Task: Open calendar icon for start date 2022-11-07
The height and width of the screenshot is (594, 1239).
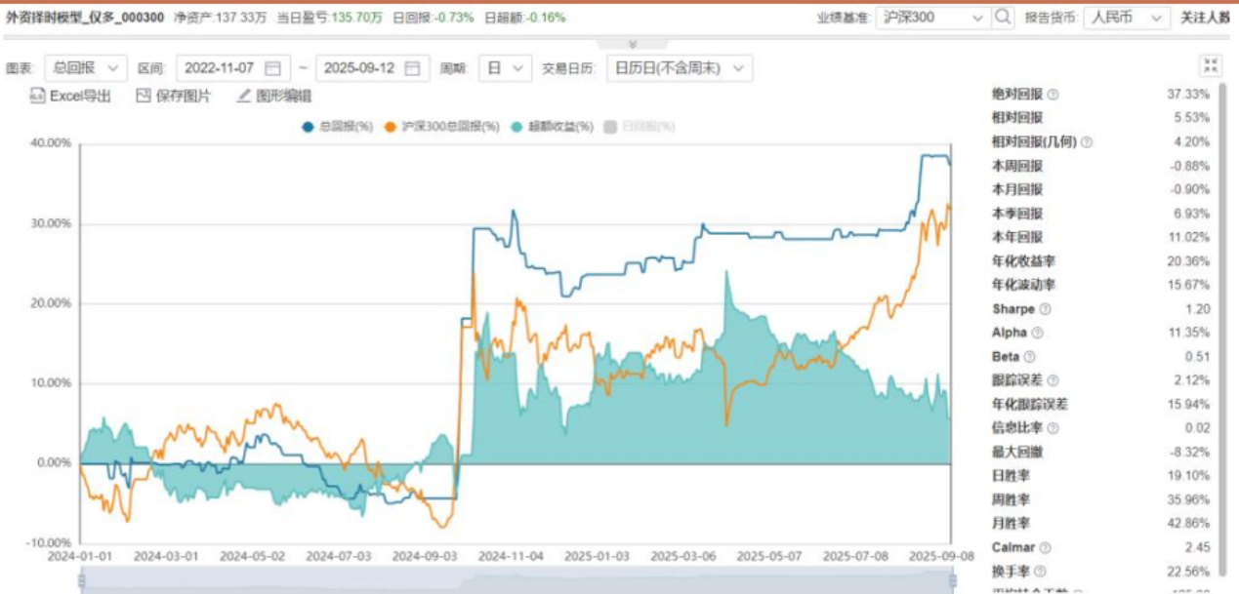Action: [x=273, y=68]
